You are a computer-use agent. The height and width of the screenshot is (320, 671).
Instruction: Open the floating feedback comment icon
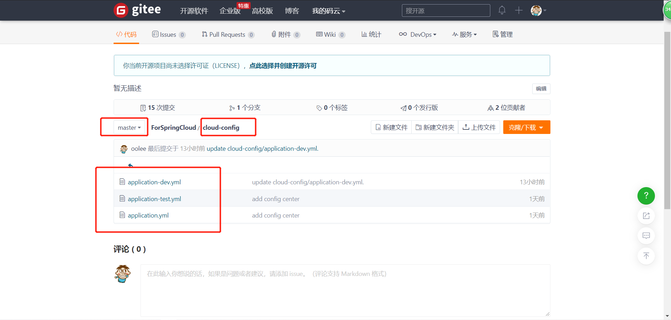(646, 236)
